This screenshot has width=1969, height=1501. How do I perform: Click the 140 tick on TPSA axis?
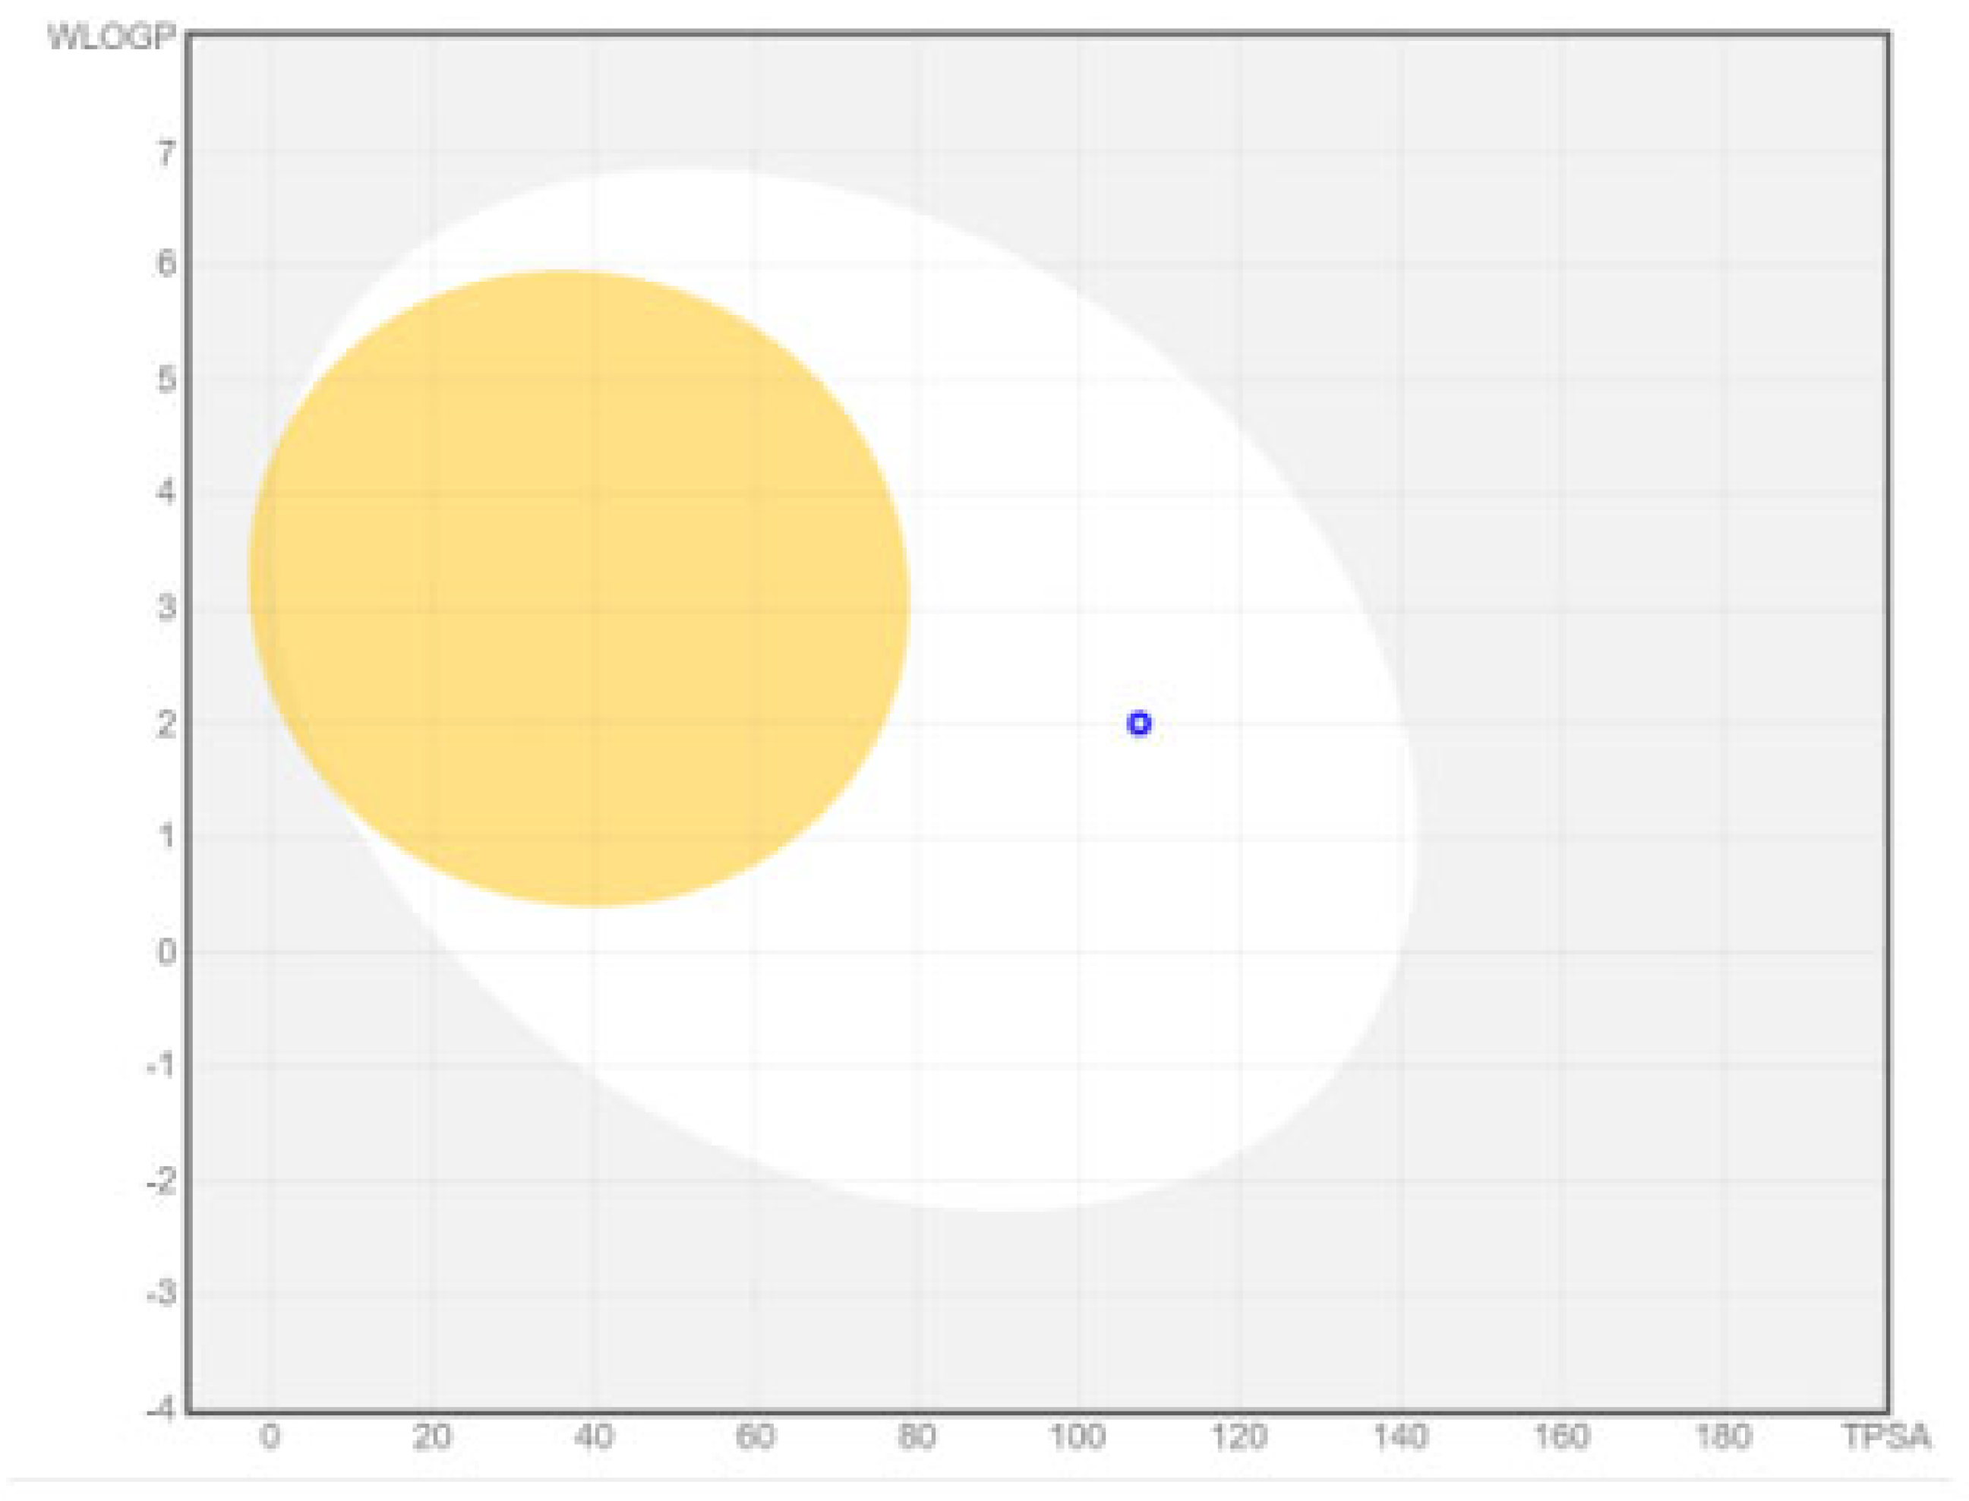coord(1401,1436)
